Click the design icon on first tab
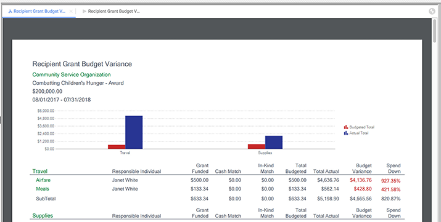 coord(10,12)
